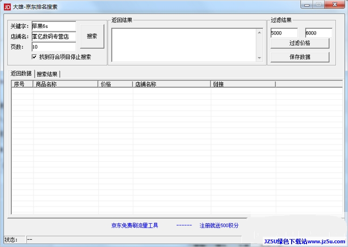Click the 序号 column header
This screenshot has width=348, height=247.
22,84
